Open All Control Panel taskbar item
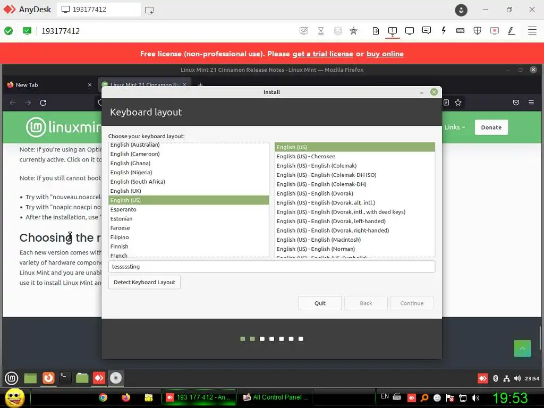 tap(276, 397)
